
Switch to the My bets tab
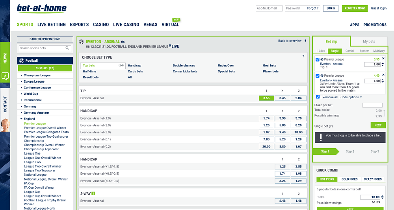tap(369, 41)
